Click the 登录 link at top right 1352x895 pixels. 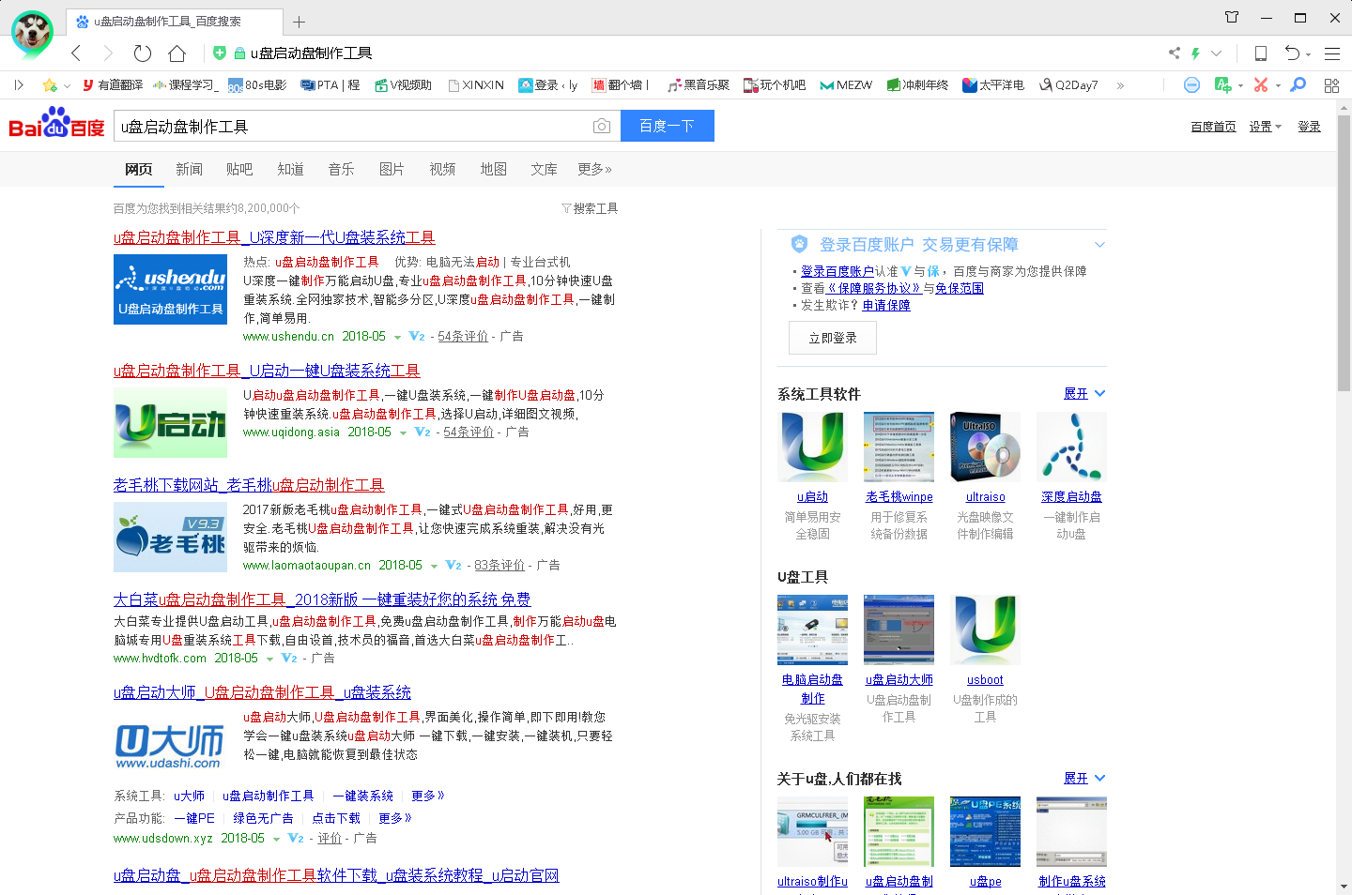pyautogui.click(x=1309, y=127)
